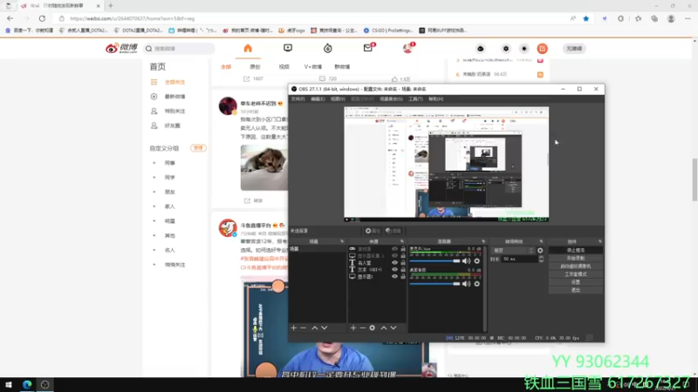698x392 pixels.
Task: Open the profile avatar icon in Weibo header
Action: click(407, 48)
